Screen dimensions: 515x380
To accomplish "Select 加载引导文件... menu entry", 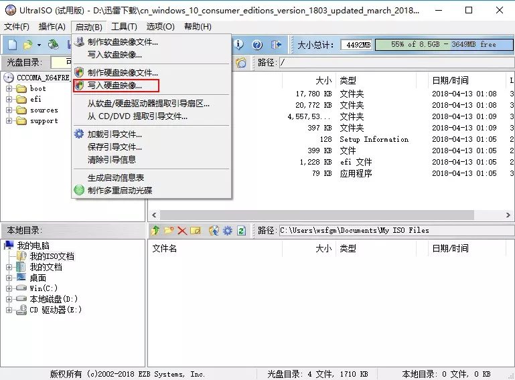I will tap(151, 134).
